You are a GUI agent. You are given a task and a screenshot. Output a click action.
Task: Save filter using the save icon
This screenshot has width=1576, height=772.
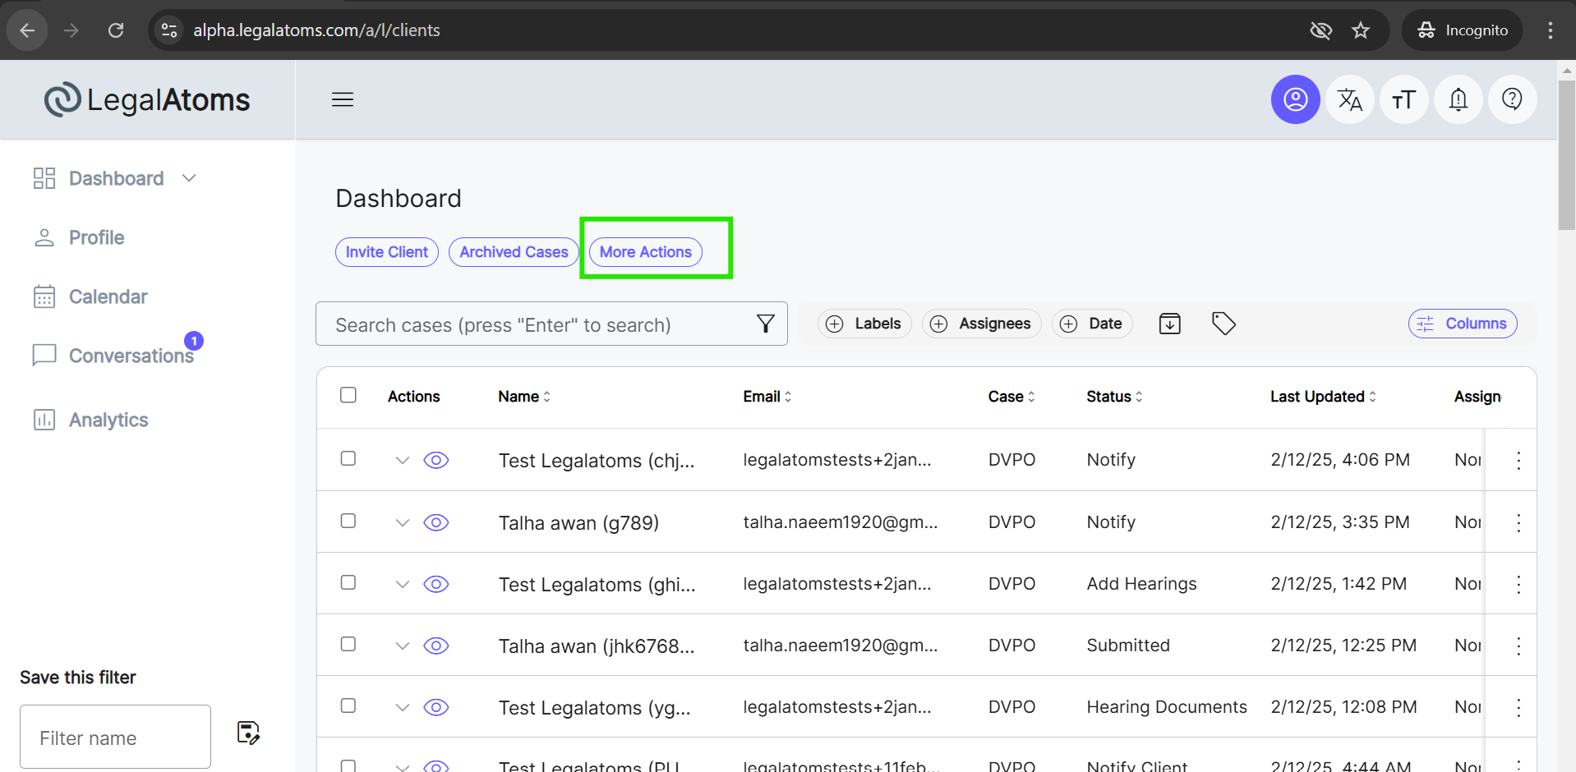click(x=248, y=732)
